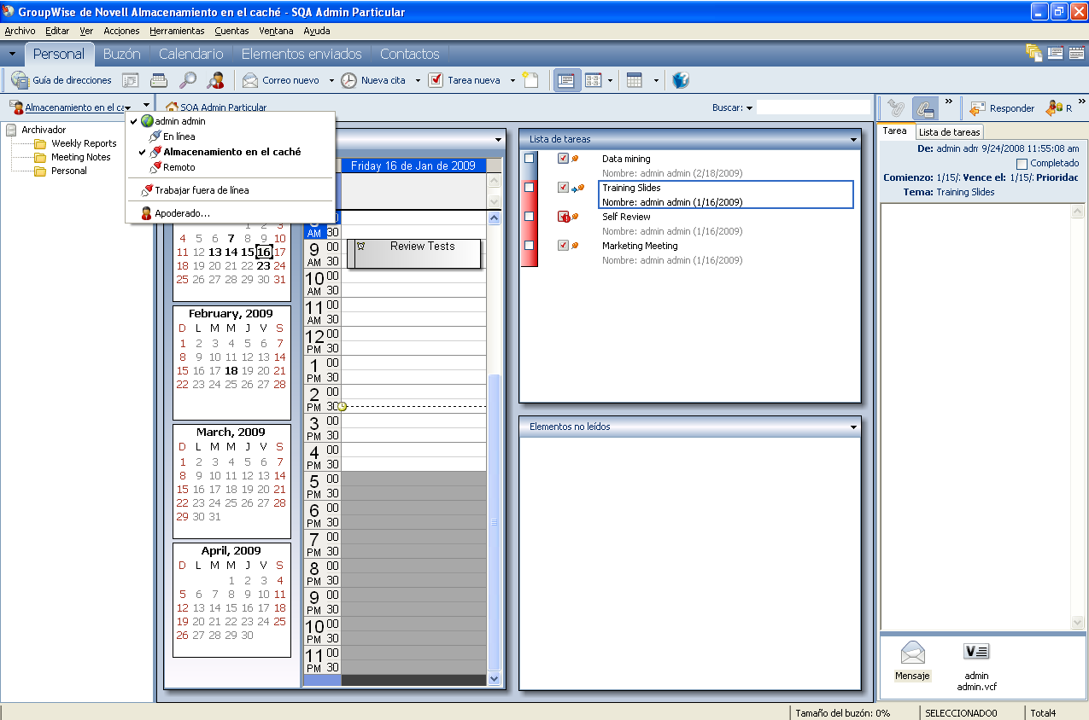Click the table grid view icon
This screenshot has height=720, width=1089.
point(635,80)
